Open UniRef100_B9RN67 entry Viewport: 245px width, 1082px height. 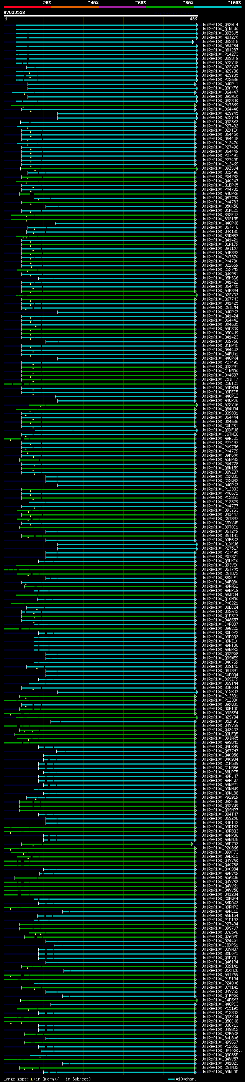pyautogui.click(x=219, y=236)
